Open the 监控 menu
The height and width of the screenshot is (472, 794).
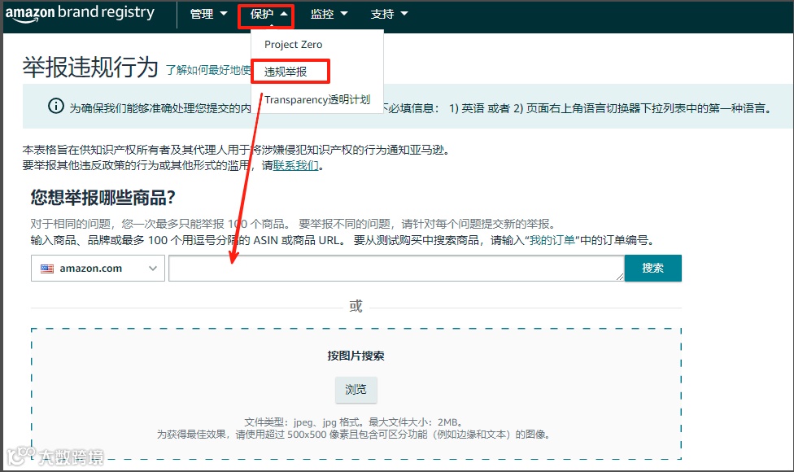click(329, 14)
